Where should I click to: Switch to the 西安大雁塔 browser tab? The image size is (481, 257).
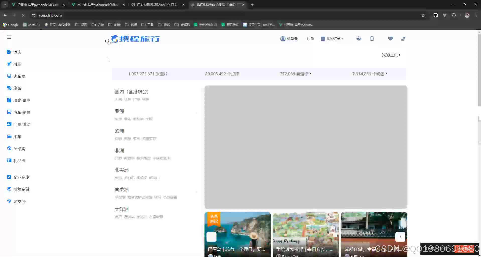click(154, 4)
